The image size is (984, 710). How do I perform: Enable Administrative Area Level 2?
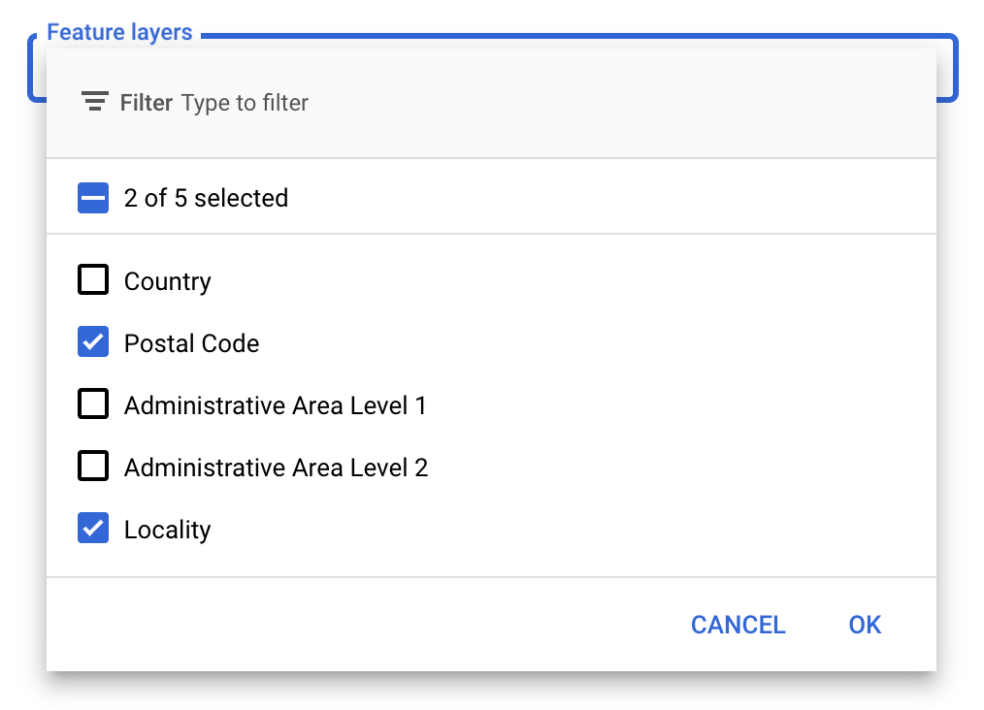pyautogui.click(x=92, y=466)
